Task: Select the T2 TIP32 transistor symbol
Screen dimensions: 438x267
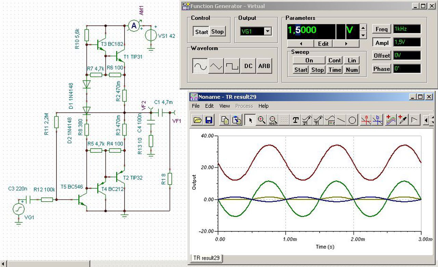Action: (x=119, y=177)
